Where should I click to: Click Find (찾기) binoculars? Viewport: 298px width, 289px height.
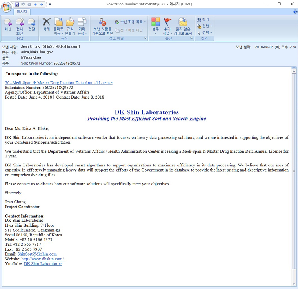point(203,20)
